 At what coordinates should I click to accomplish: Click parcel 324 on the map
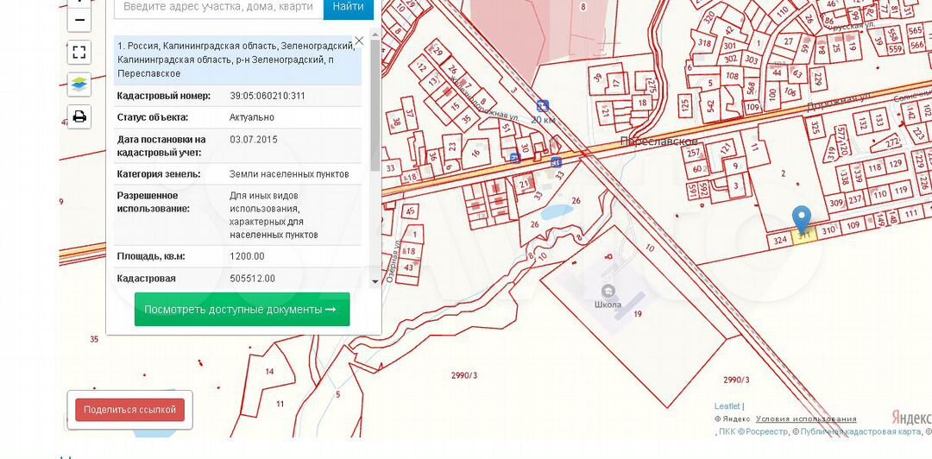[x=780, y=239]
